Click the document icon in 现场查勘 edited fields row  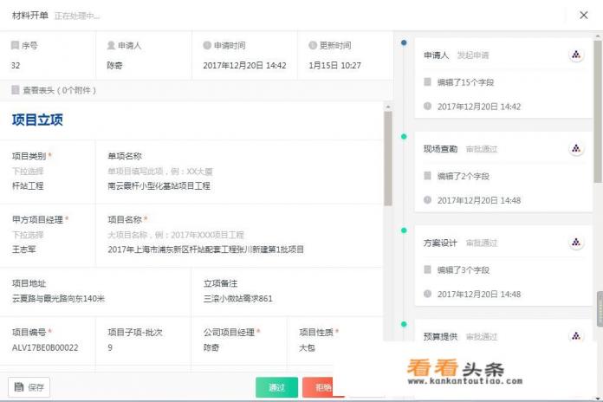click(427, 176)
